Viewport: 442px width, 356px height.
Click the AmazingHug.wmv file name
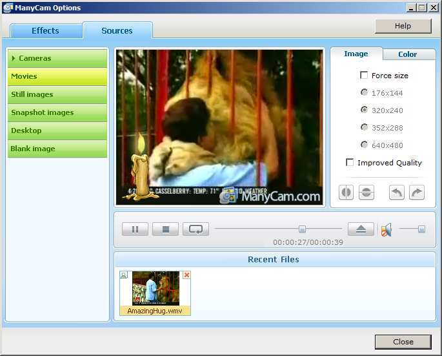pos(155,311)
